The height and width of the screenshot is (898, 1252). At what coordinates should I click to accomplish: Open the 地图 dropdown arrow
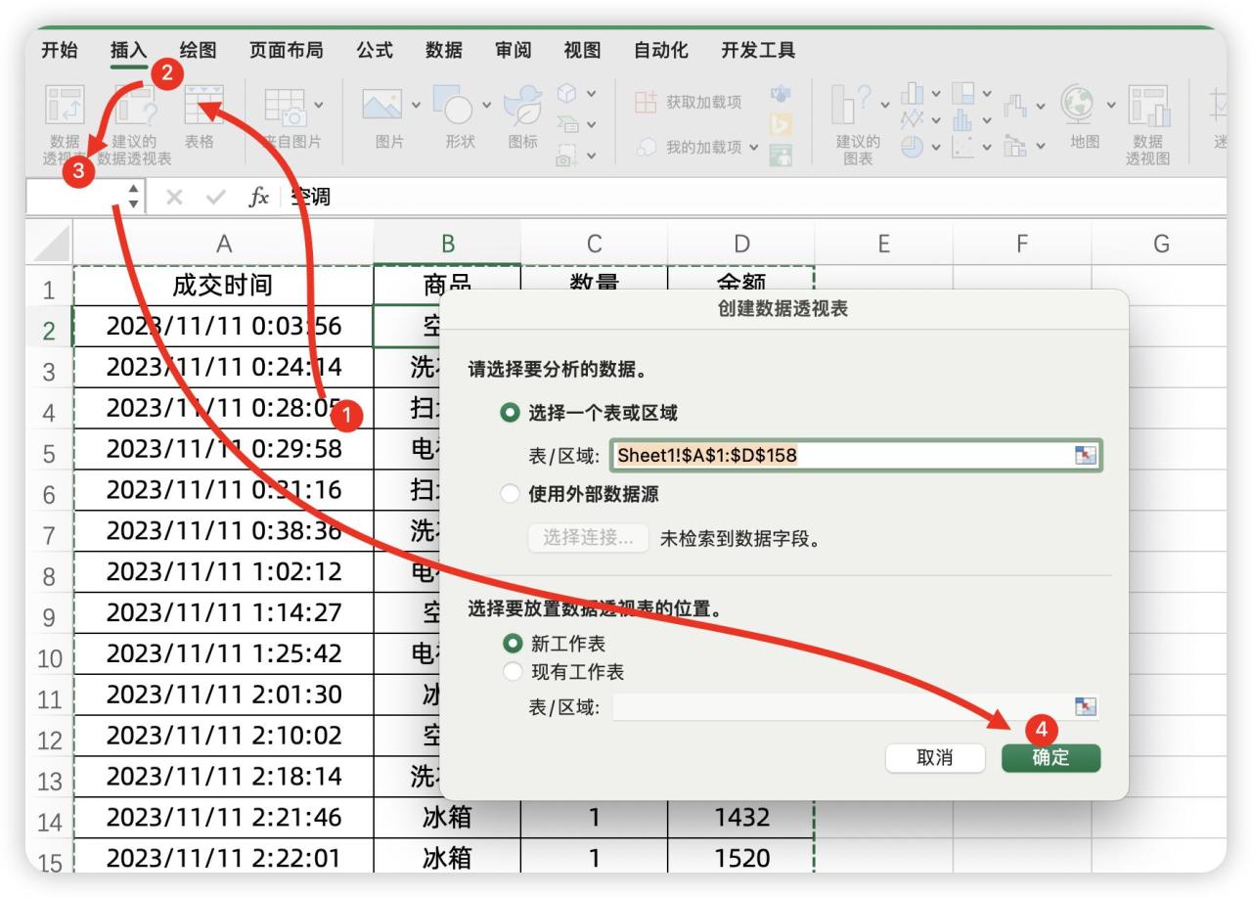pyautogui.click(x=1111, y=104)
